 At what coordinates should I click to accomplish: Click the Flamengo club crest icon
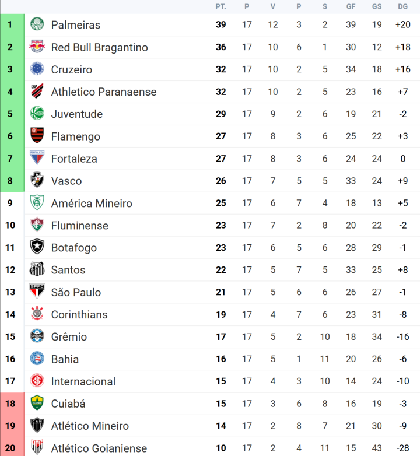37,136
